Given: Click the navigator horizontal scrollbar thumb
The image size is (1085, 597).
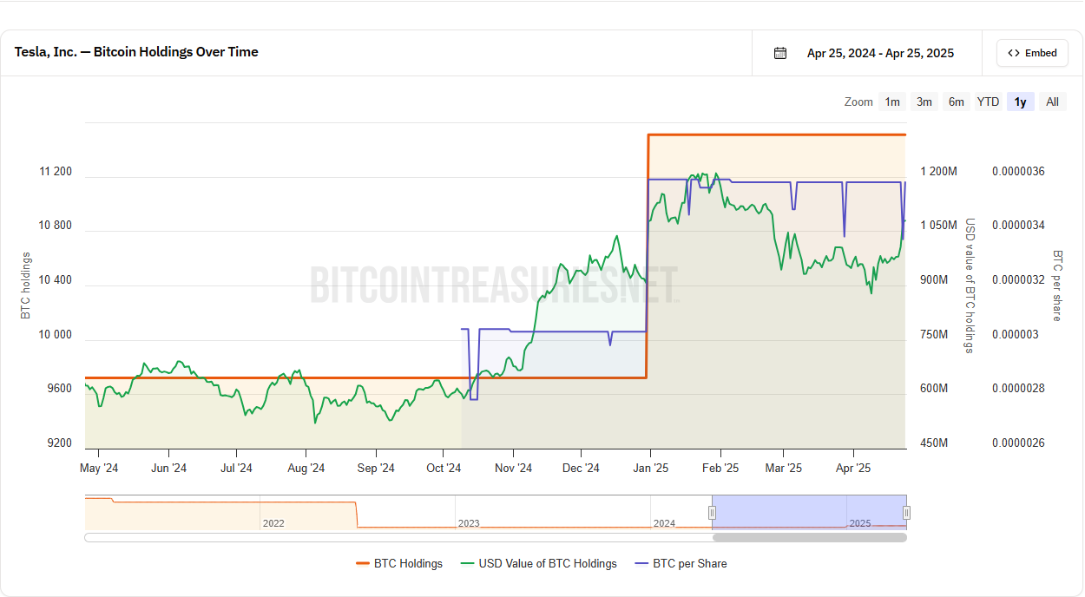Looking at the screenshot, I should [809, 537].
